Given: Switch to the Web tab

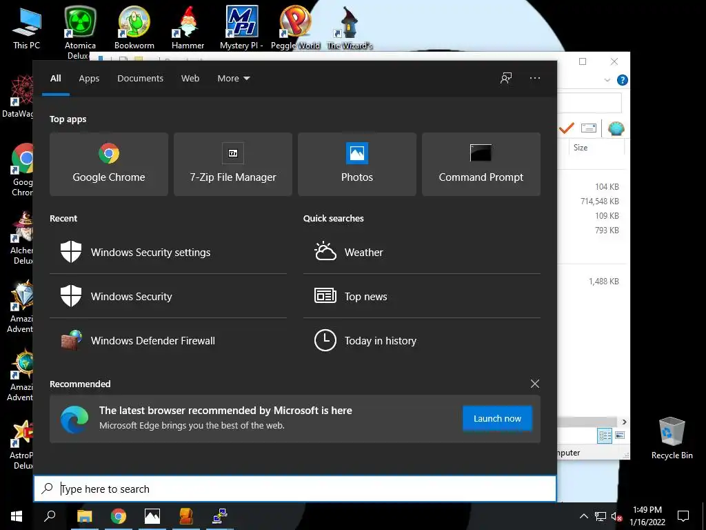Looking at the screenshot, I should [190, 79].
